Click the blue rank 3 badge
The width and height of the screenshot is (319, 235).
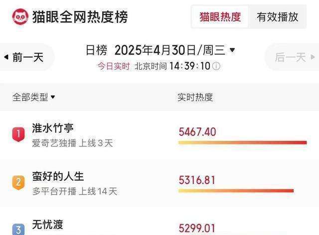[x=18, y=230]
